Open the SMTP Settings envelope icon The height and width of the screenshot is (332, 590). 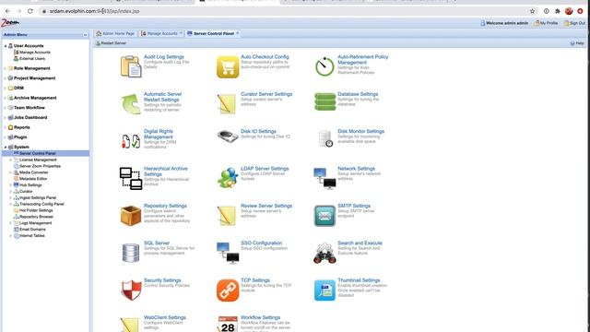[324, 216]
